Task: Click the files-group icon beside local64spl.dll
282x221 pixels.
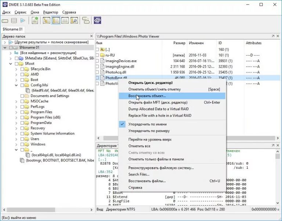Action: tap(28, 155)
